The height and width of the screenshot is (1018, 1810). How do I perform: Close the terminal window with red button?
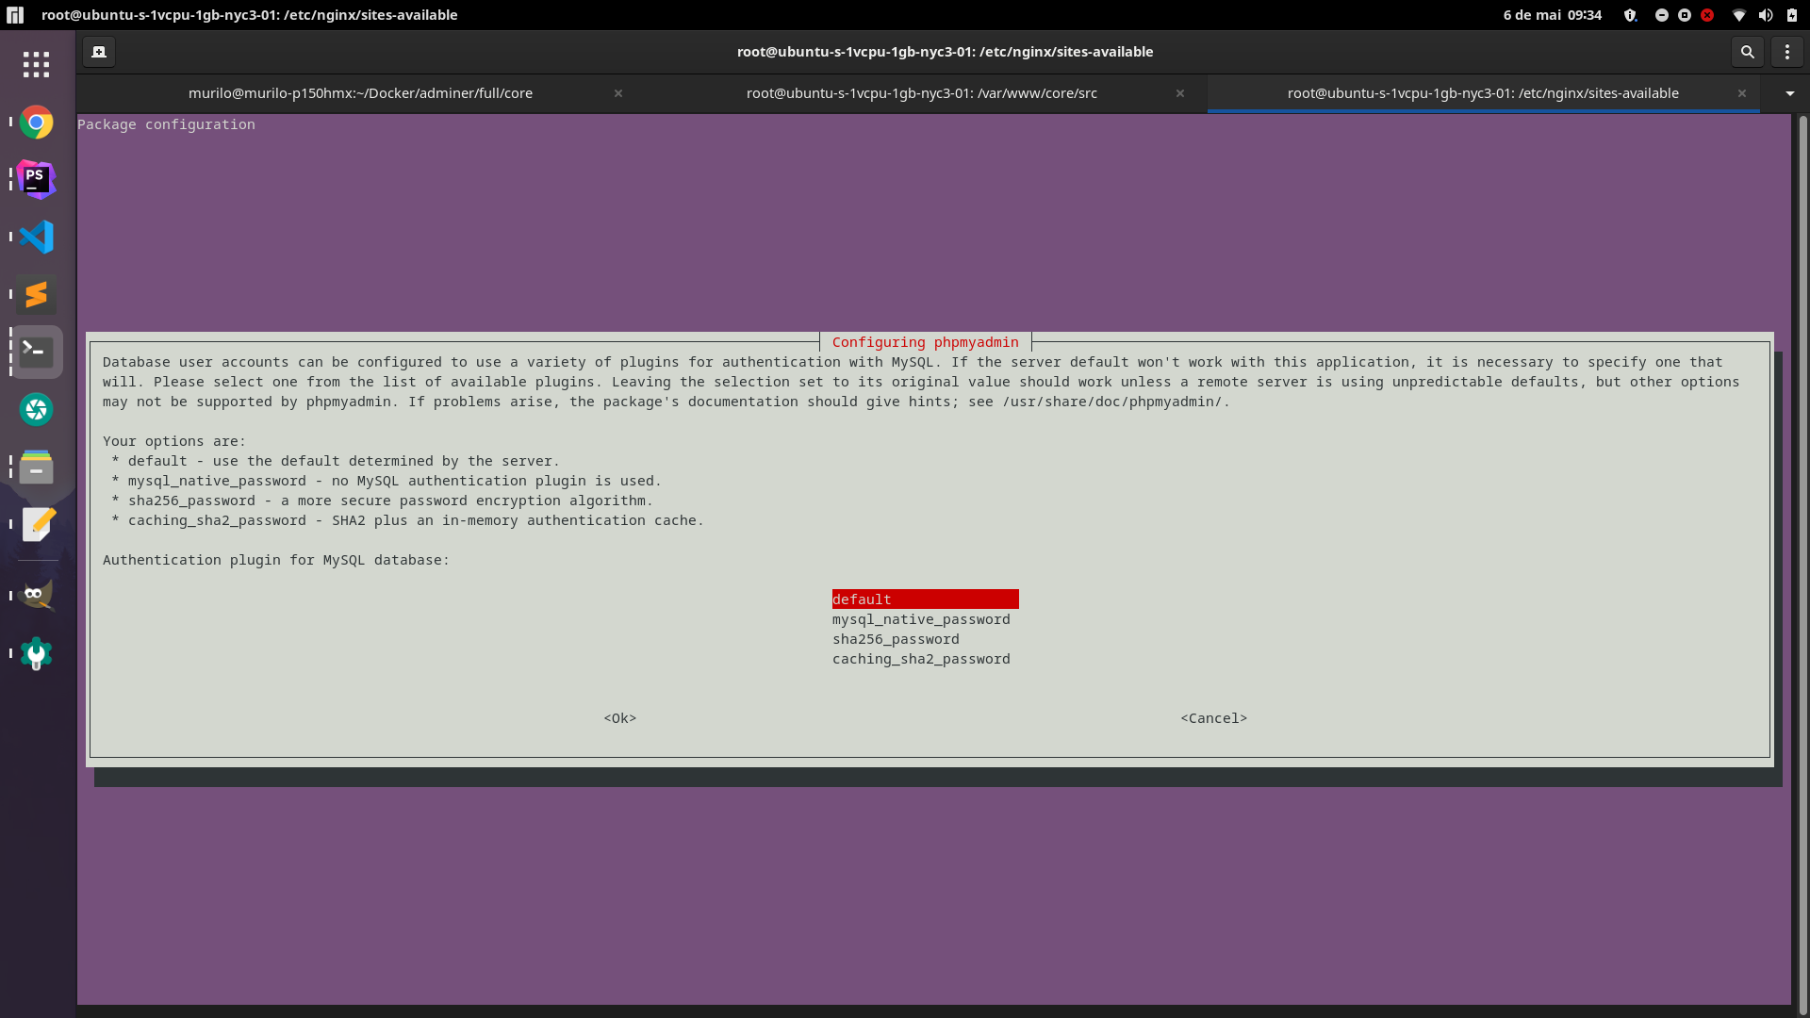pyautogui.click(x=1707, y=15)
